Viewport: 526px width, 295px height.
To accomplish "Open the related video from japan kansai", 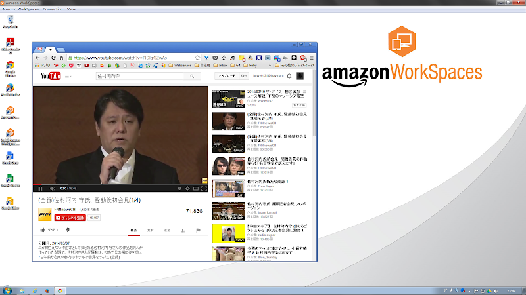I will (x=260, y=210).
